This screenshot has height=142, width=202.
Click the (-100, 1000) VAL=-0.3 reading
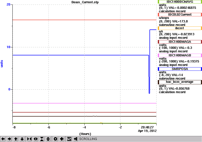(175, 48)
